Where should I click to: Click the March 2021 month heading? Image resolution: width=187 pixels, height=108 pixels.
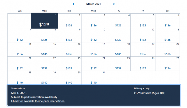point(93,4)
